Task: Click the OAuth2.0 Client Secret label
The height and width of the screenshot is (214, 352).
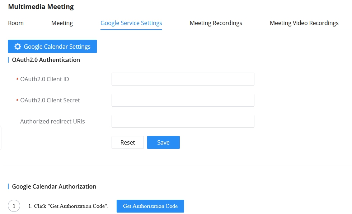Action: pos(50,100)
